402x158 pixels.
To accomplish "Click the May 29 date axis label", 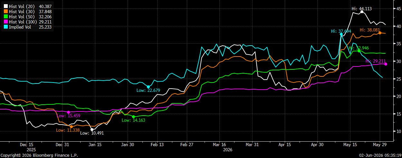I will (380, 145).
